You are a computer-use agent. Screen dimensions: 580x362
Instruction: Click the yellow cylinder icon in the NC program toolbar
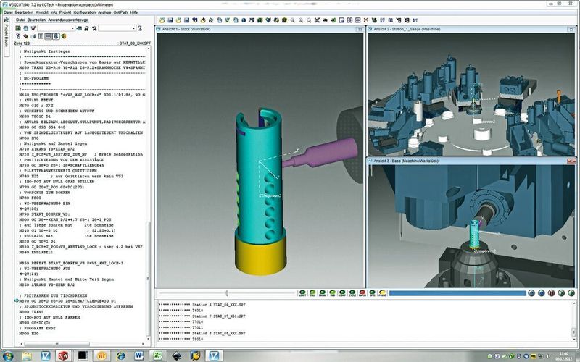pos(64,36)
